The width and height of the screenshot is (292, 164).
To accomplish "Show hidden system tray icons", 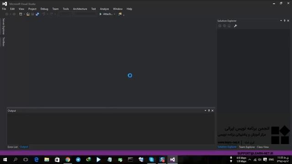I will [250, 159].
